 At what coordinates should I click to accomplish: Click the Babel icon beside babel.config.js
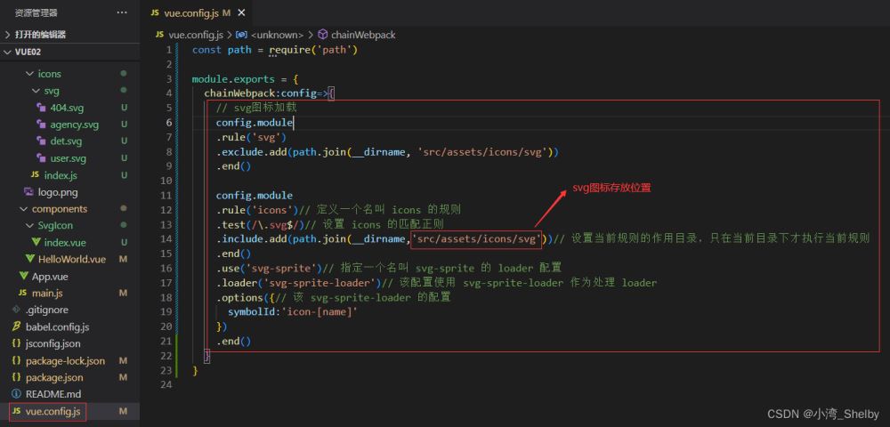[16, 327]
